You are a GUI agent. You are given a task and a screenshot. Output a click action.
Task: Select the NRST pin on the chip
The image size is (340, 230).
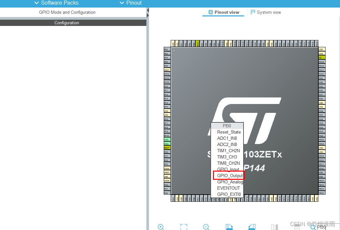click(167, 148)
